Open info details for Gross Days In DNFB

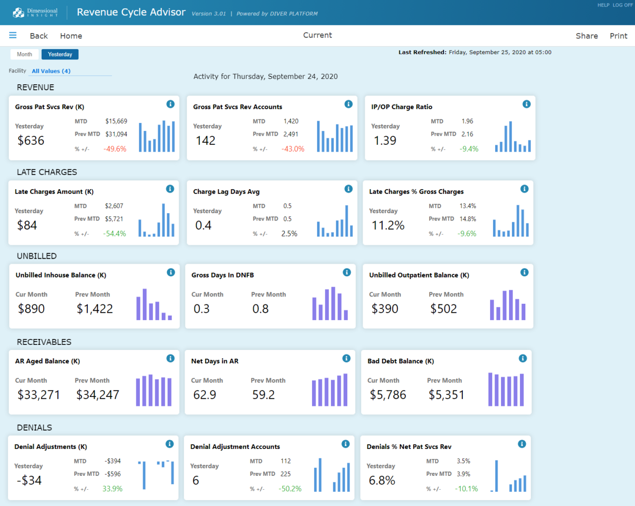point(347,272)
